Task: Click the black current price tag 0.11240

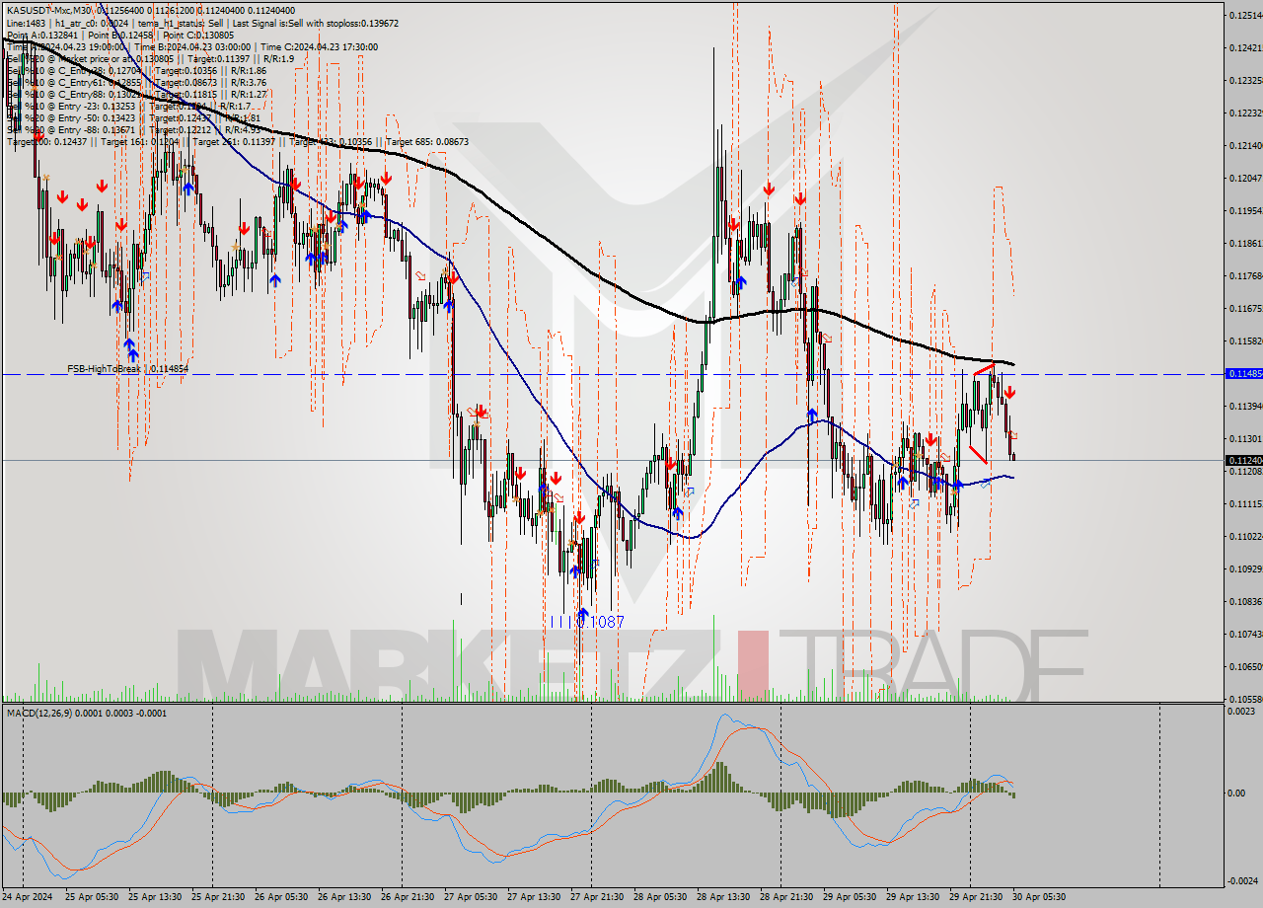Action: 1242,460
